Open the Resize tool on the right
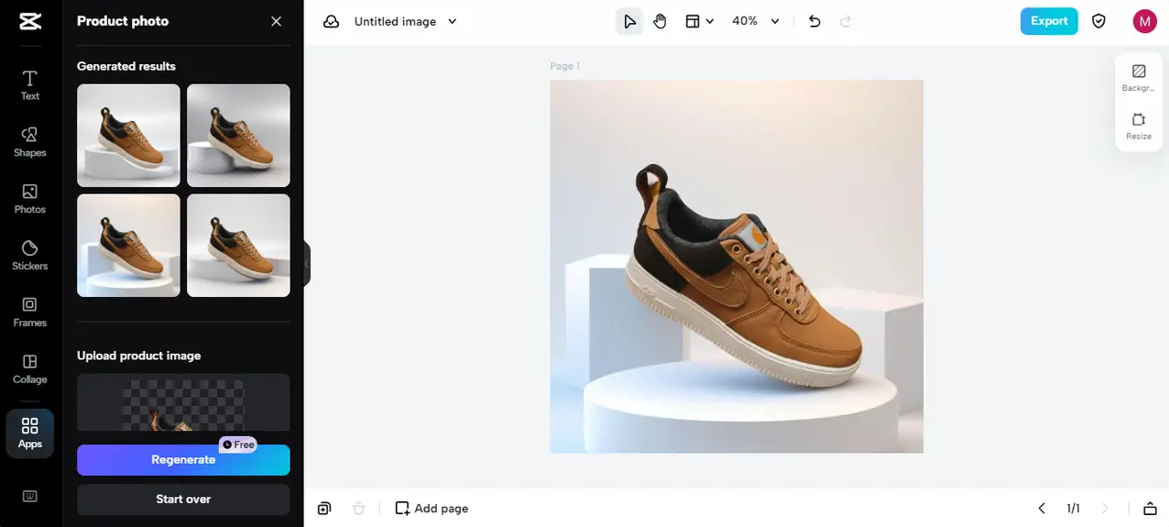1169x527 pixels. (1139, 126)
